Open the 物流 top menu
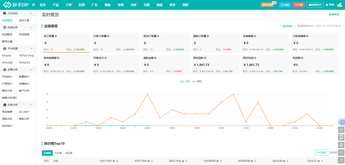The width and height of the screenshot is (345, 165). click(160, 5)
